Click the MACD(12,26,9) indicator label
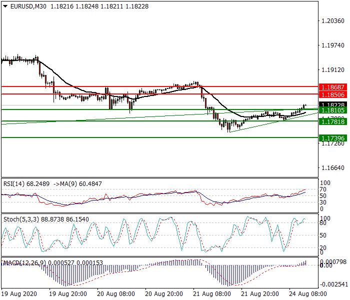 point(53,262)
